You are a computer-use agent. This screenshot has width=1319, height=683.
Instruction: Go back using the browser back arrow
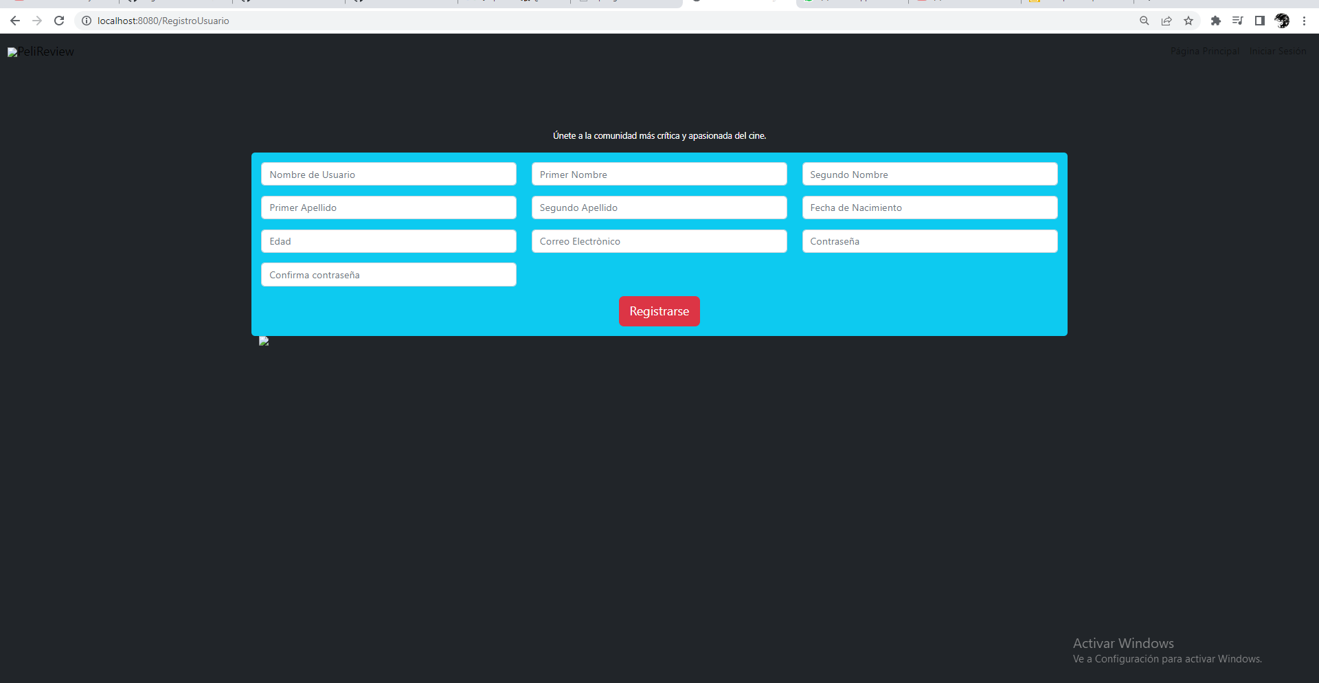pyautogui.click(x=15, y=21)
